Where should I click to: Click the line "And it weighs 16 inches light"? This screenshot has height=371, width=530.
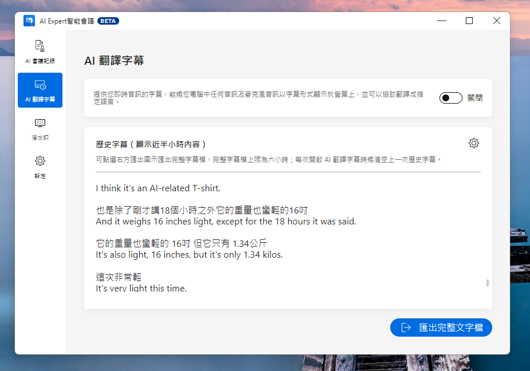(x=226, y=221)
